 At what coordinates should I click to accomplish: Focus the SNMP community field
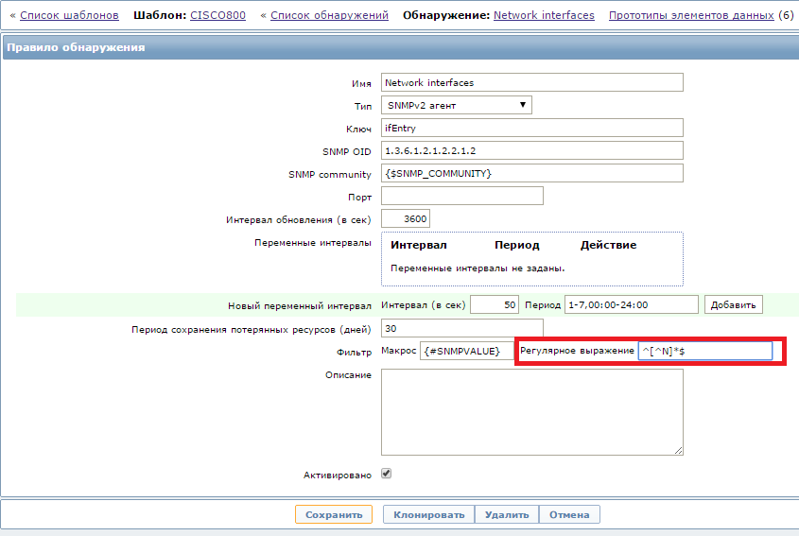(x=531, y=173)
